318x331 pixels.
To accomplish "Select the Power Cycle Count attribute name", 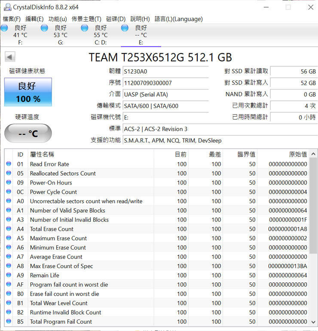I will [53, 192].
